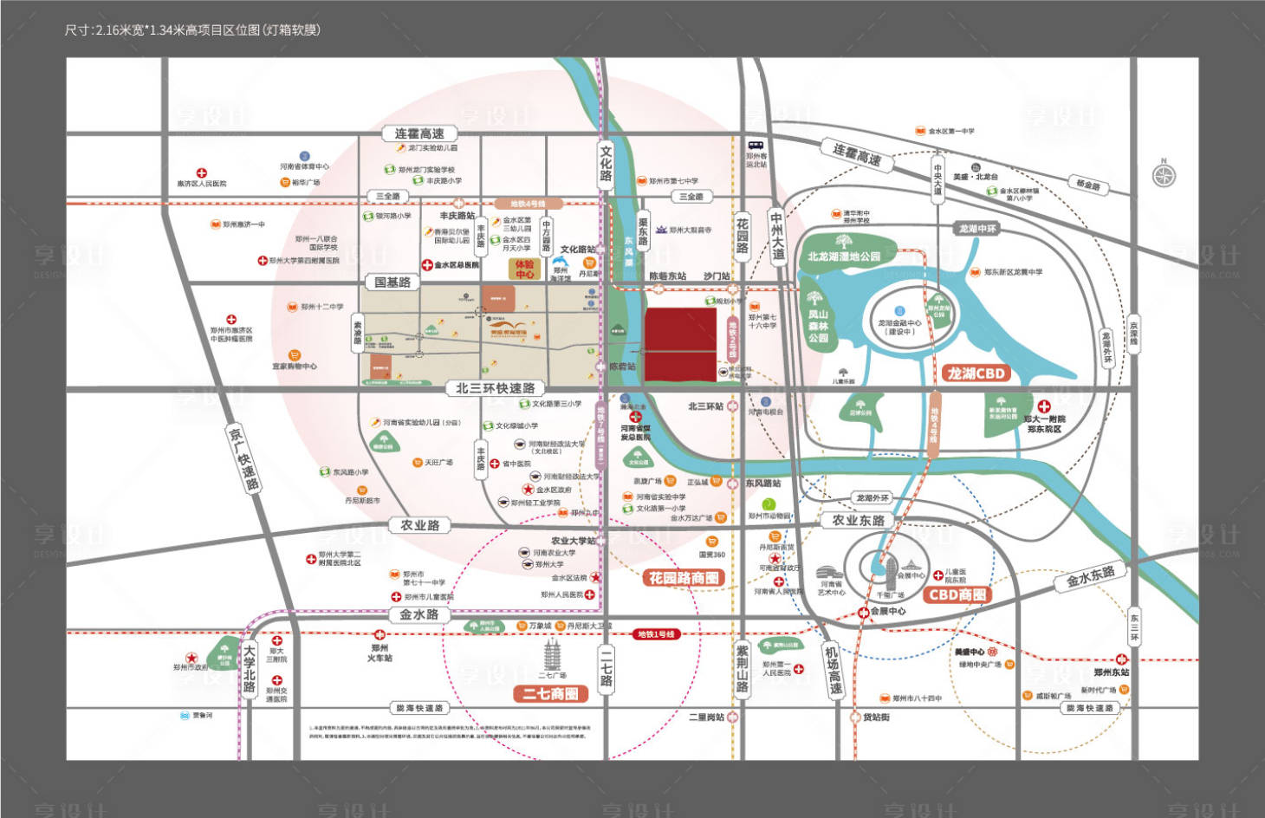Click the shopping cart icon beside 天旺广场
The width and height of the screenshot is (1265, 818).
417,463
